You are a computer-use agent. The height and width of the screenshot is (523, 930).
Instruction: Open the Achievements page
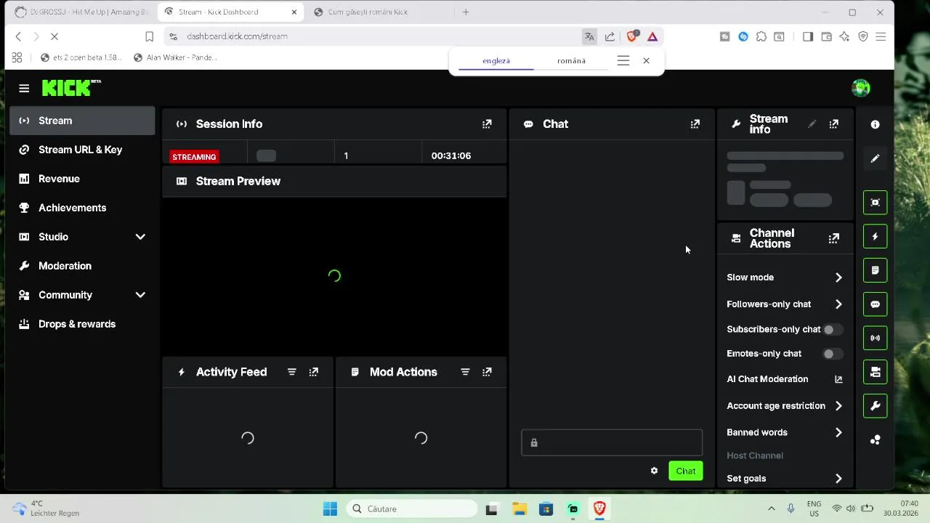pos(82,208)
